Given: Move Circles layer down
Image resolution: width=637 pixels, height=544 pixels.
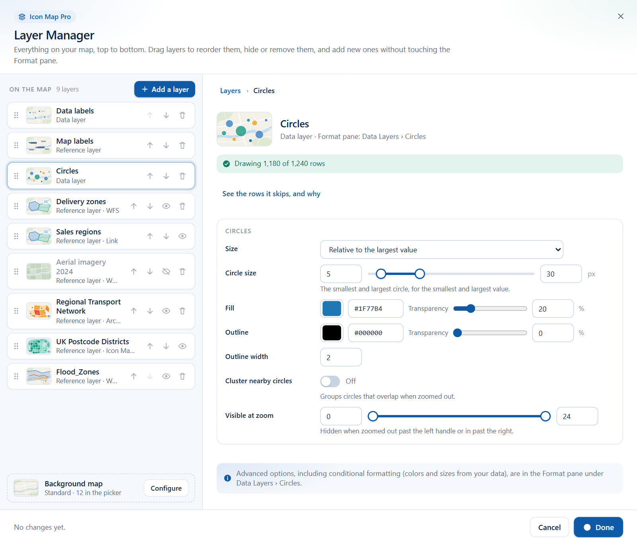Looking at the screenshot, I should [x=166, y=176].
